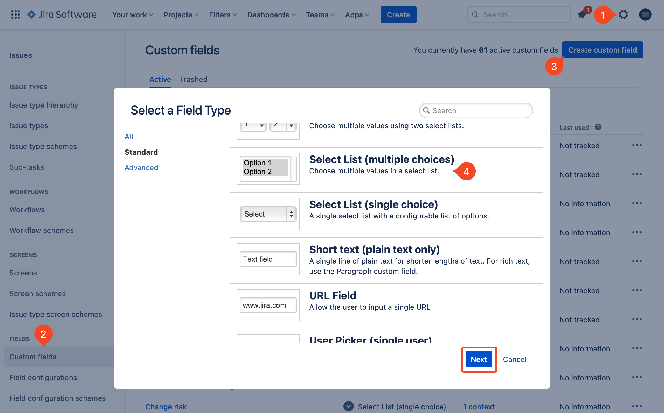Open Workflows in sidebar
This screenshot has width=664, height=413.
[27, 210]
